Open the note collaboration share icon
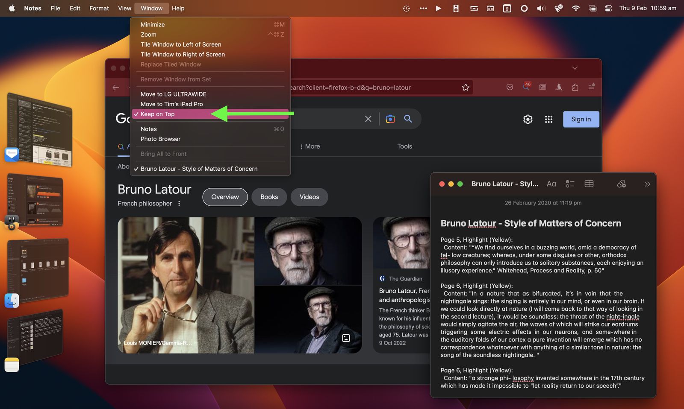Screen dimensions: 684x409 point(621,184)
